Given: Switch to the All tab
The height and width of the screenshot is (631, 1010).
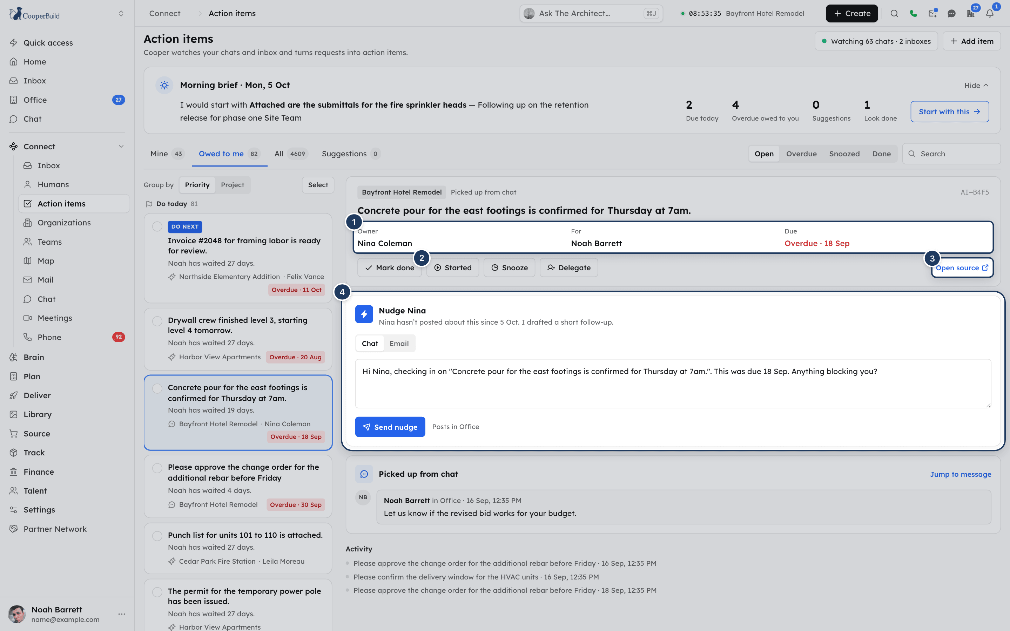Looking at the screenshot, I should [x=291, y=154].
